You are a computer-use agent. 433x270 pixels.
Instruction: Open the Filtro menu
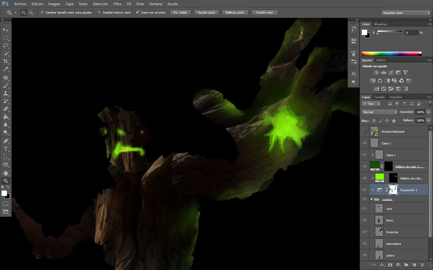point(117,4)
